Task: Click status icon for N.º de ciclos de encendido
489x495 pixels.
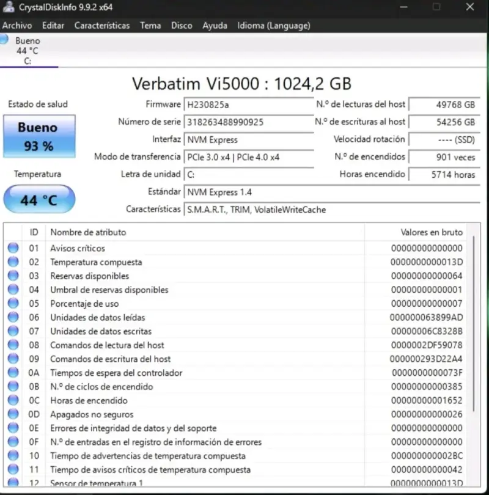Action: point(13,386)
